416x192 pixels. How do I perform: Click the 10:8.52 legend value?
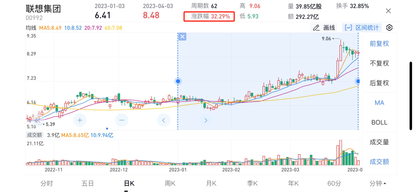[73, 28]
